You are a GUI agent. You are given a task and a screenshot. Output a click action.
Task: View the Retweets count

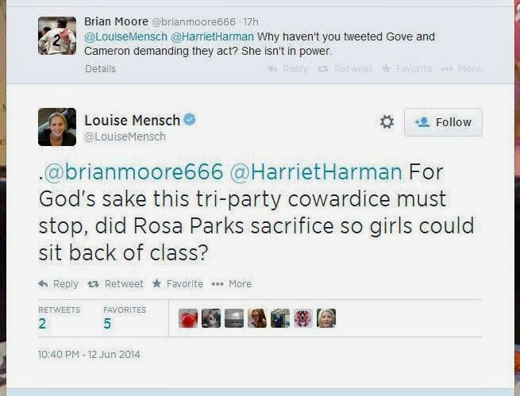pyautogui.click(x=42, y=323)
